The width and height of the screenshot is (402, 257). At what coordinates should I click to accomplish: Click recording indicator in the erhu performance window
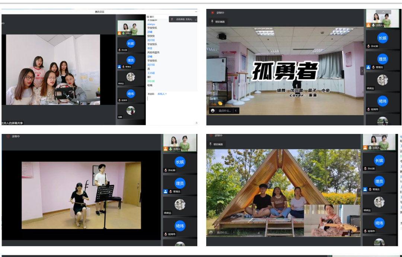tap(8, 136)
